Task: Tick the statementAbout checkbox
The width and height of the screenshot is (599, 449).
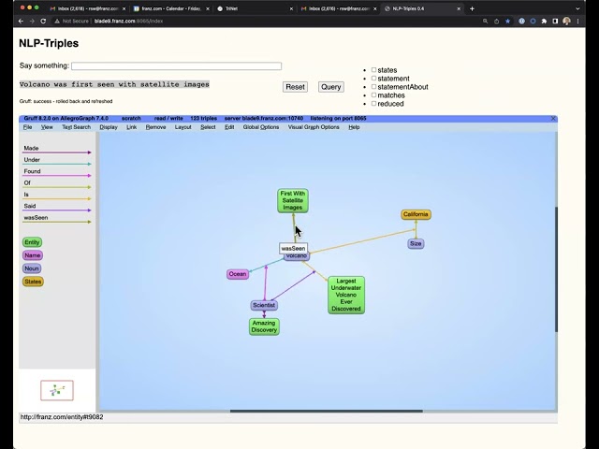Action: pyautogui.click(x=373, y=87)
